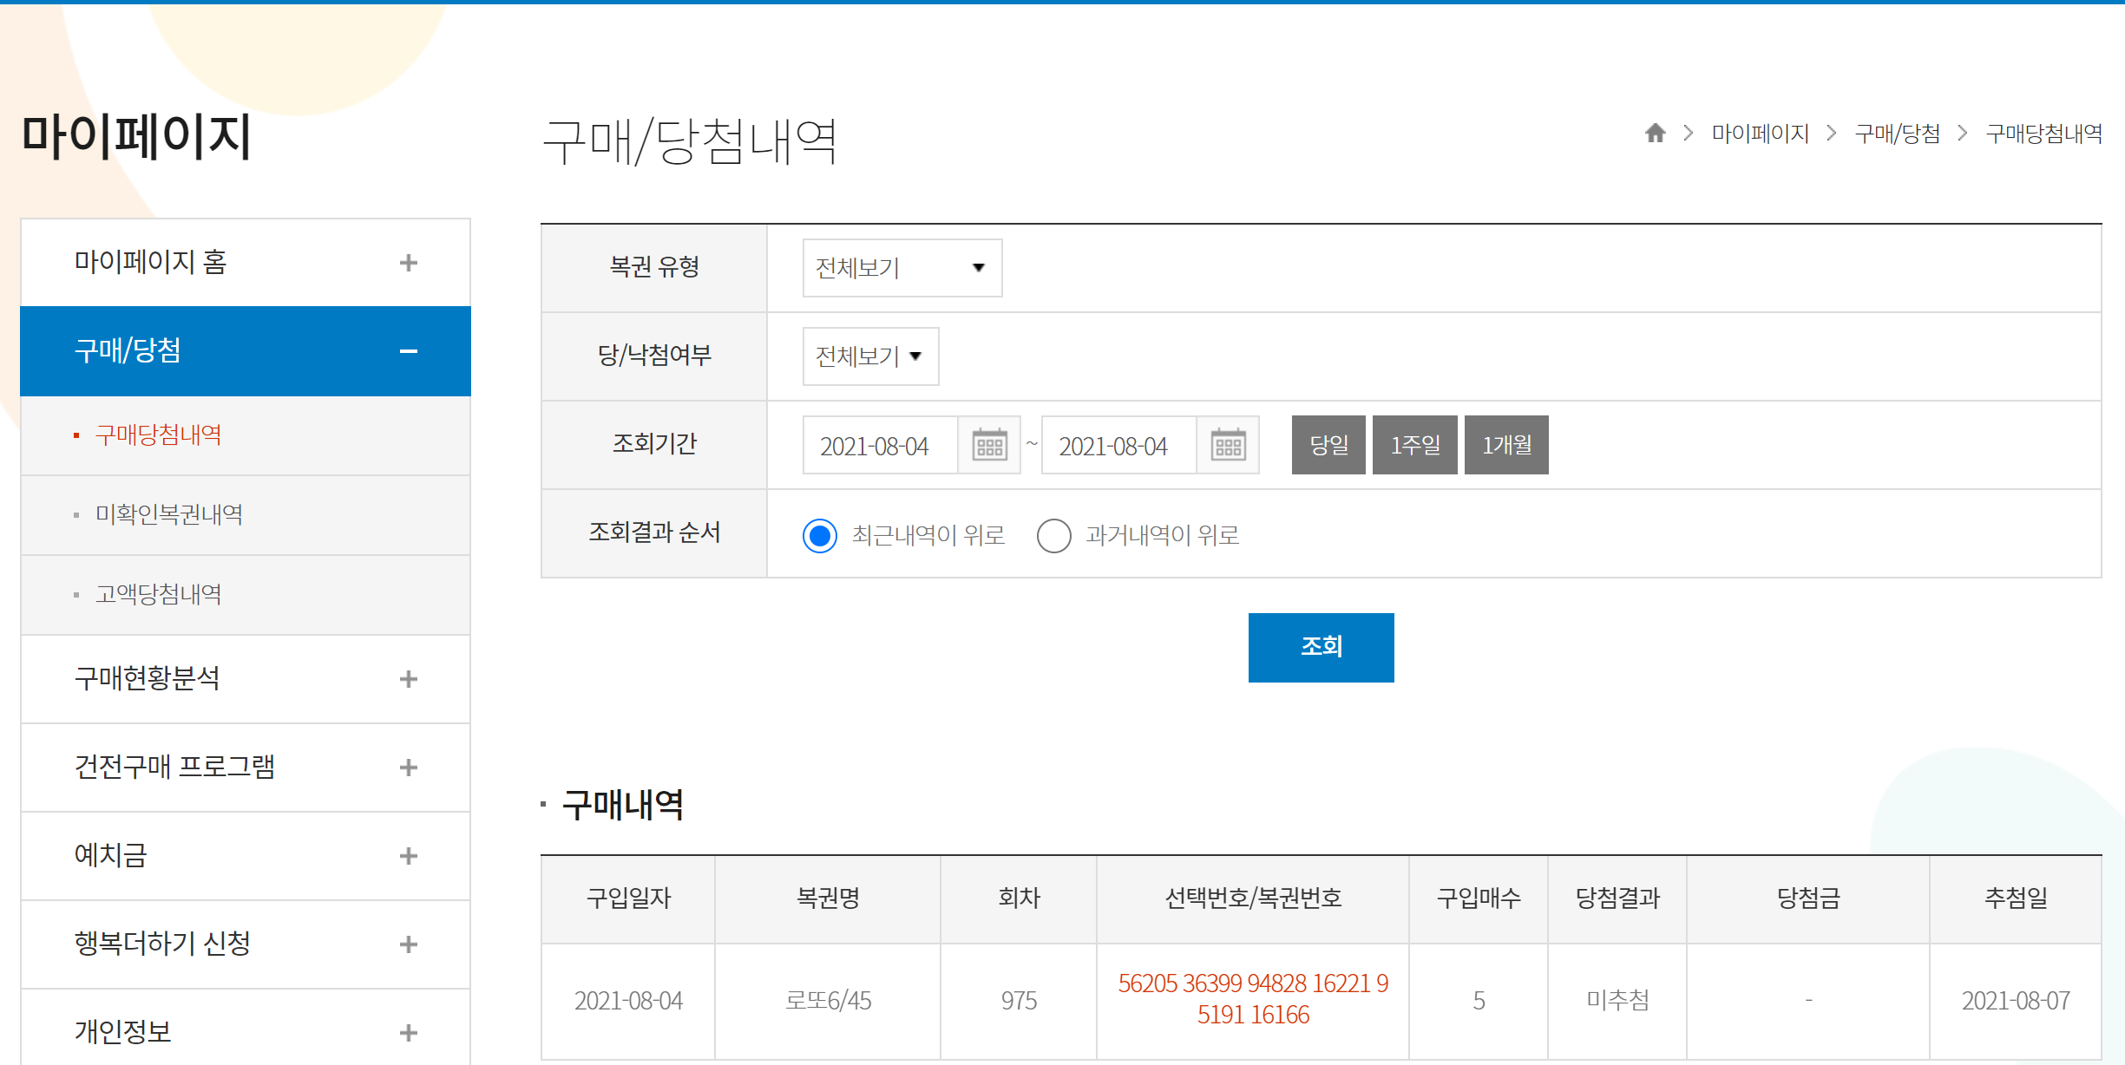2125x1065 pixels.
Task: Open the start date calendar picker
Action: pos(988,445)
